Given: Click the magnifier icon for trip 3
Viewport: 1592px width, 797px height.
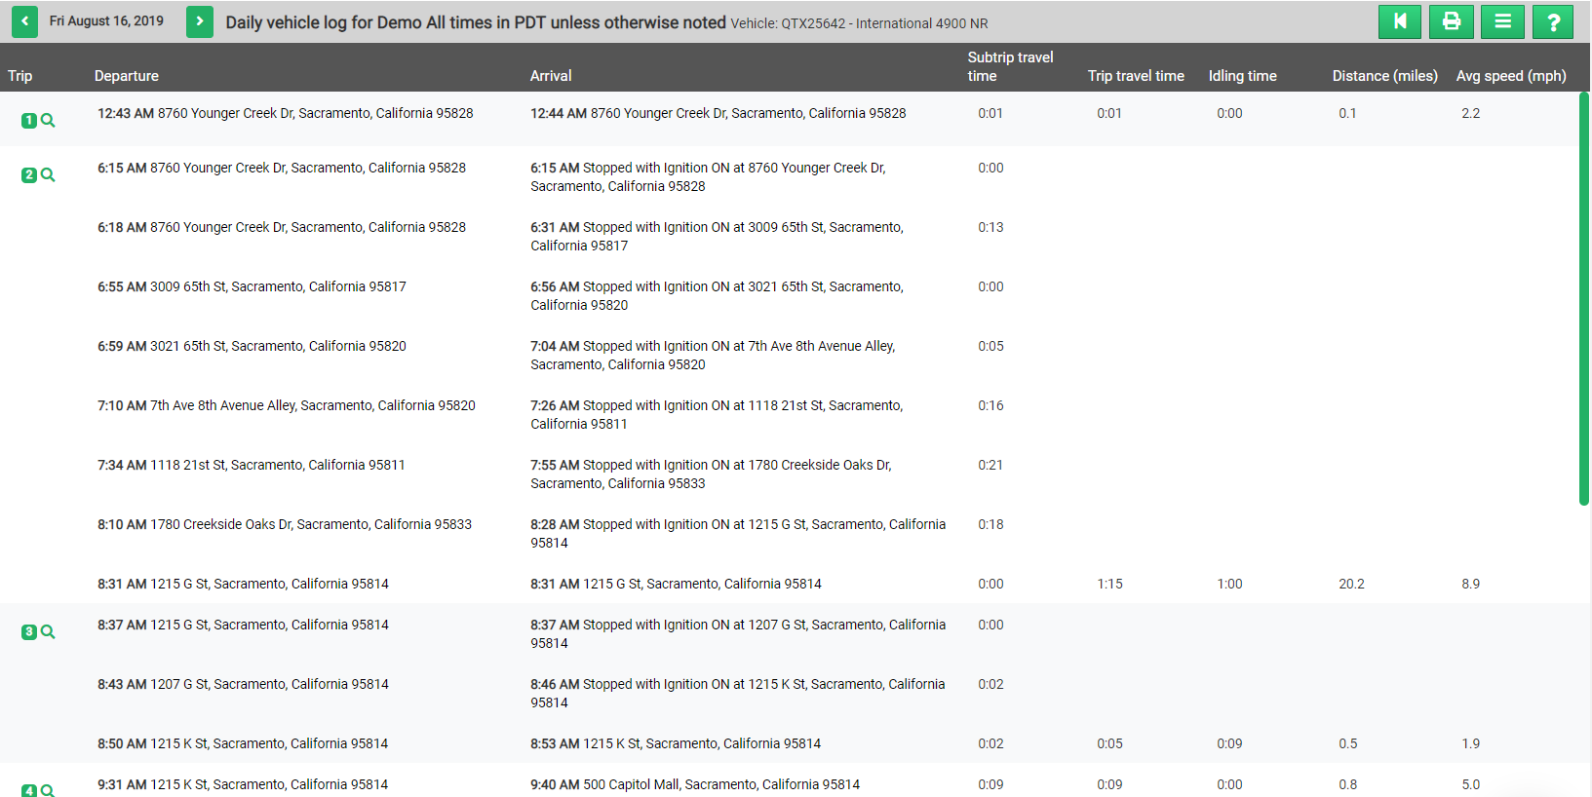Looking at the screenshot, I should tap(48, 632).
